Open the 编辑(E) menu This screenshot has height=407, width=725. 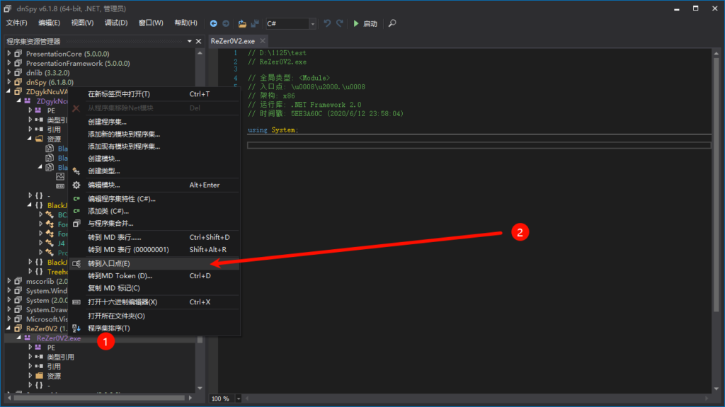coord(49,23)
